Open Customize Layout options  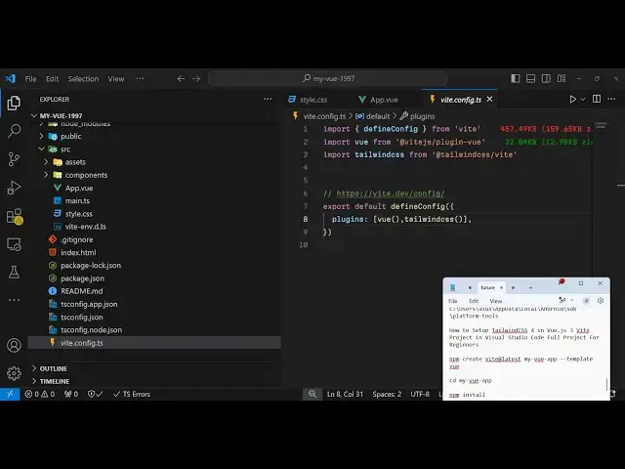[562, 78]
